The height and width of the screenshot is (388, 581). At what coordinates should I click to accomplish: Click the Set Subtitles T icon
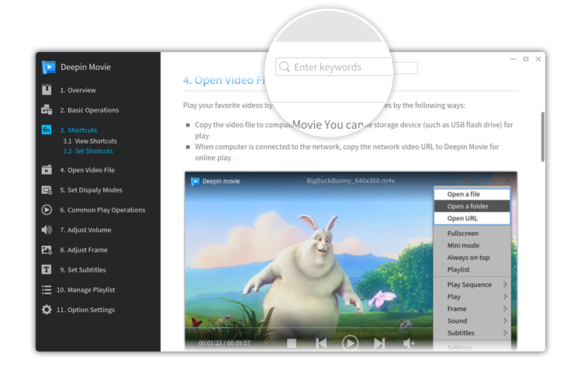(47, 270)
